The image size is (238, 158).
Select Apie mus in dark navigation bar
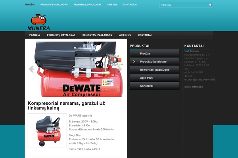click(x=125, y=35)
